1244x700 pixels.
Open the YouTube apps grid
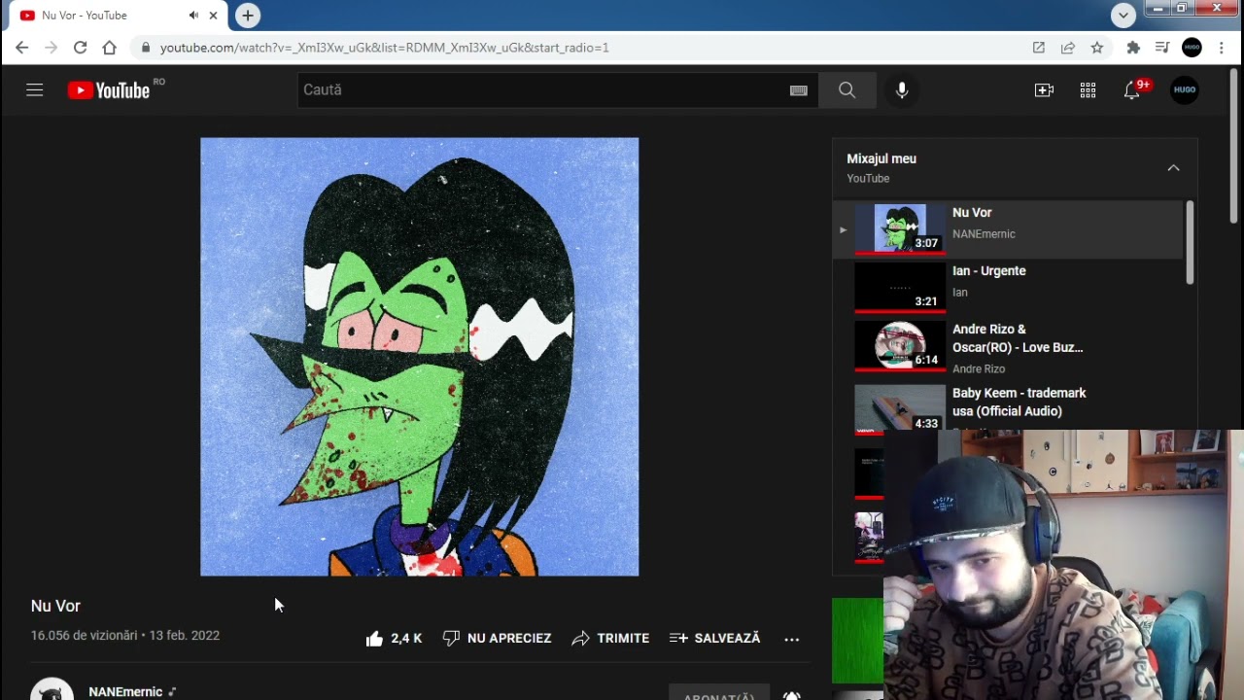pos(1088,89)
